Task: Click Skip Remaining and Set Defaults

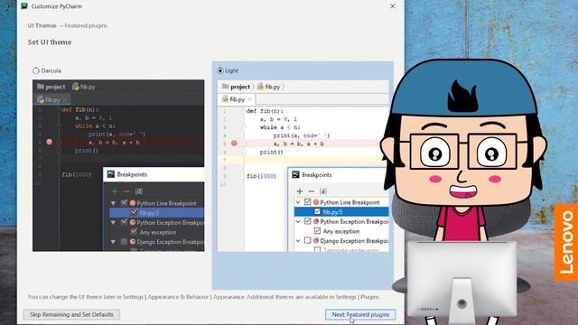Action: [71, 314]
